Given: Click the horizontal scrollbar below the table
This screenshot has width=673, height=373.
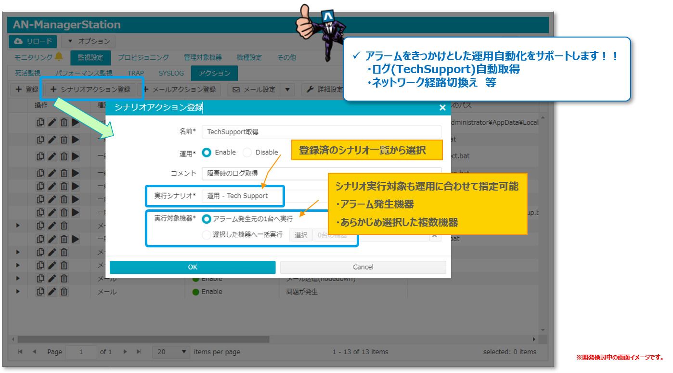Looking at the screenshot, I should 144,339.
